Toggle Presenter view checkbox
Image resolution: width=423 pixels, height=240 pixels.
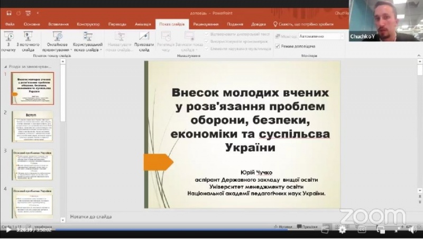point(278,46)
